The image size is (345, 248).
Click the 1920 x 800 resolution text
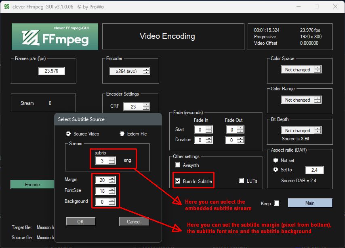click(x=311, y=37)
